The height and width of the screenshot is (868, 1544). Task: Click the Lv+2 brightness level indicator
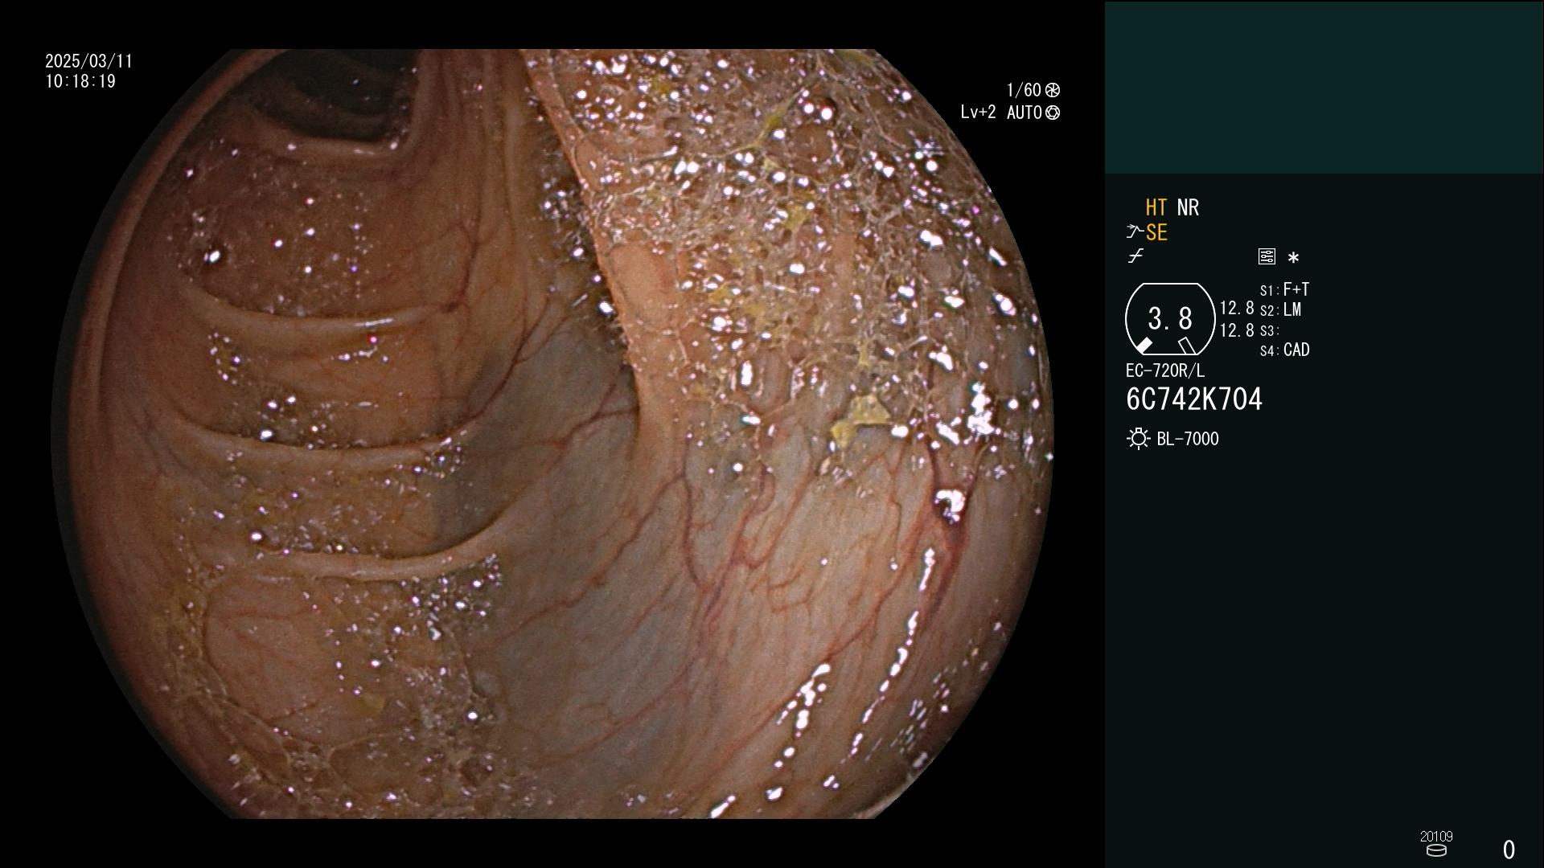click(978, 113)
